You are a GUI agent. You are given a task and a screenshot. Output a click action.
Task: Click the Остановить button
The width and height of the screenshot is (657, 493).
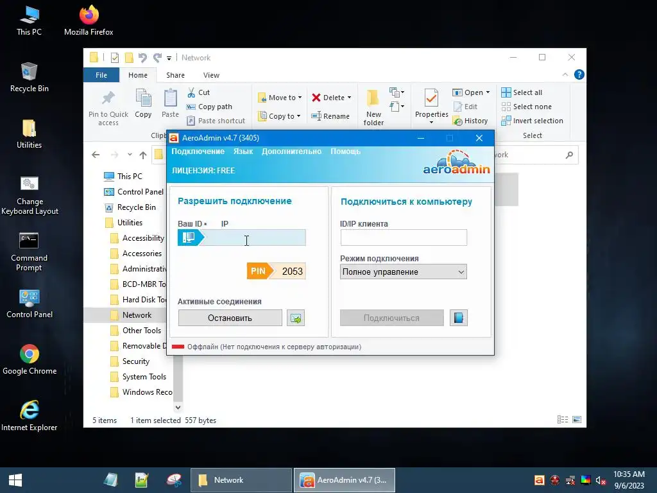(x=230, y=318)
